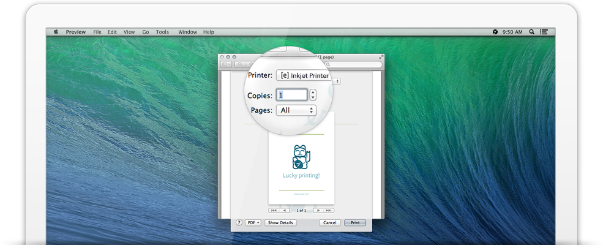Decrease copies with the stepper down arrow
Image resolution: width=603 pixels, height=245 pixels.
point(313,97)
